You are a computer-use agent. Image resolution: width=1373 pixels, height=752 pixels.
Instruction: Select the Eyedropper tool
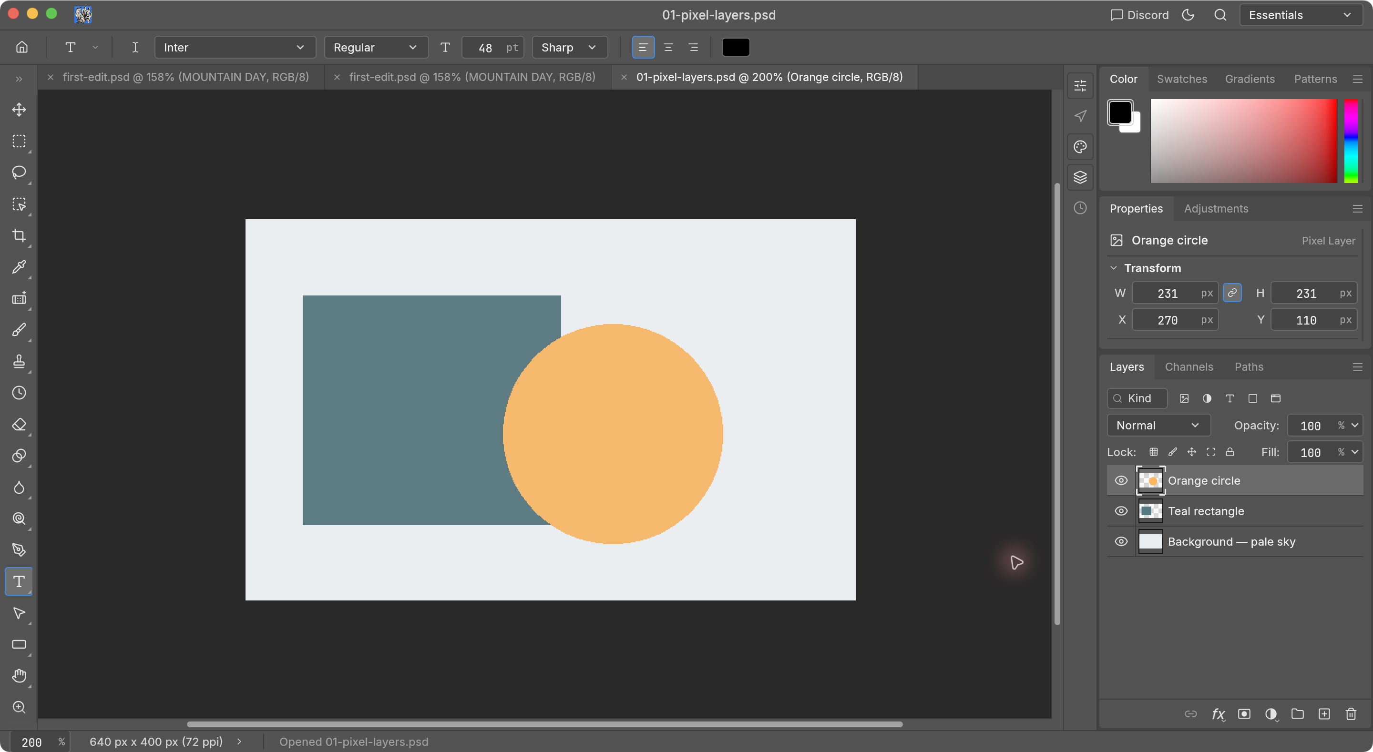(19, 267)
